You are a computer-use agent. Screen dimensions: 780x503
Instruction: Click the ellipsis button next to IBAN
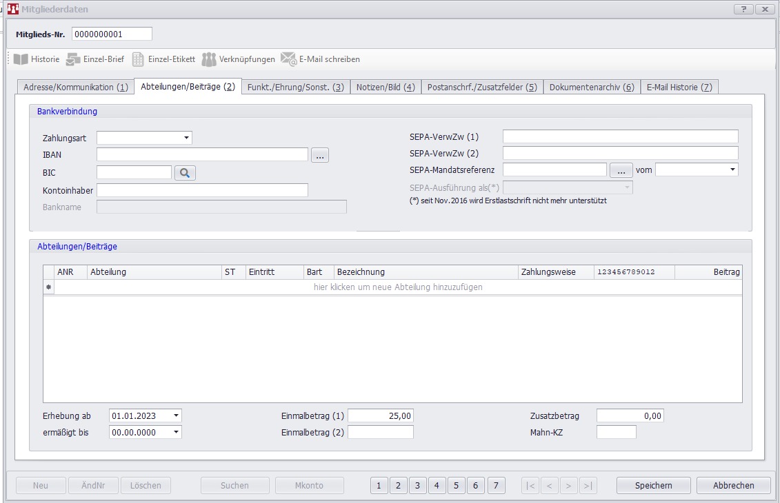pyautogui.click(x=319, y=156)
